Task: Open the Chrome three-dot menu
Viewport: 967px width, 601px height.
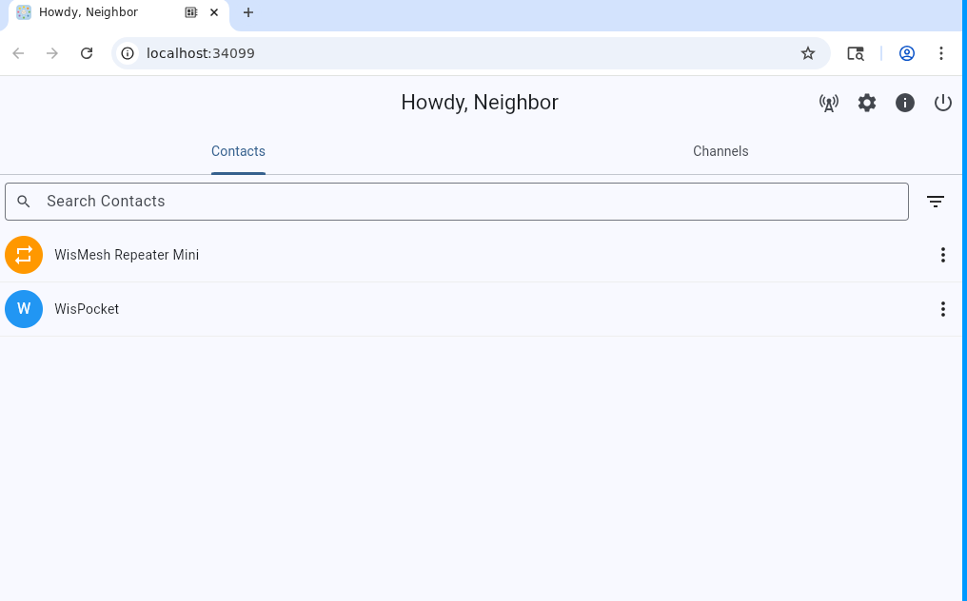Action: coord(941,53)
